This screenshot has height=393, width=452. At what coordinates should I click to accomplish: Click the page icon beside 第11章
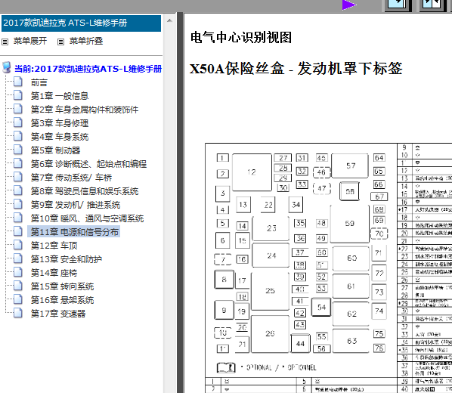[18, 231]
